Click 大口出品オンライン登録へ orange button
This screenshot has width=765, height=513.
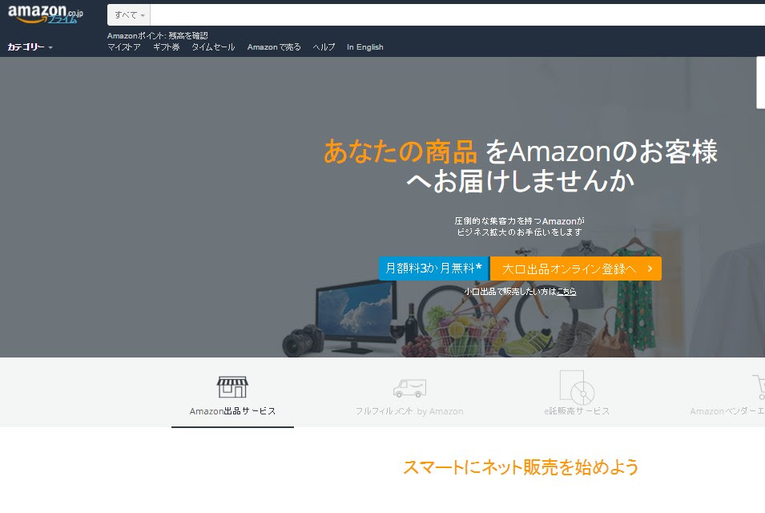click(x=576, y=269)
